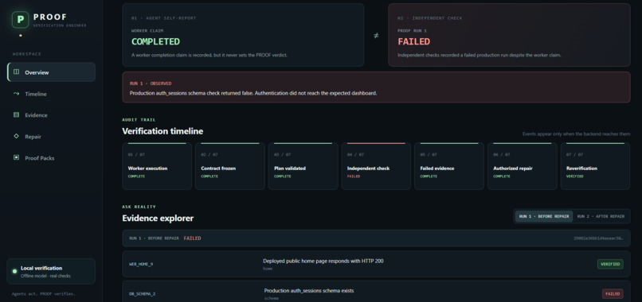Select the Run 1 · Before Repair tab

[x=544, y=216]
